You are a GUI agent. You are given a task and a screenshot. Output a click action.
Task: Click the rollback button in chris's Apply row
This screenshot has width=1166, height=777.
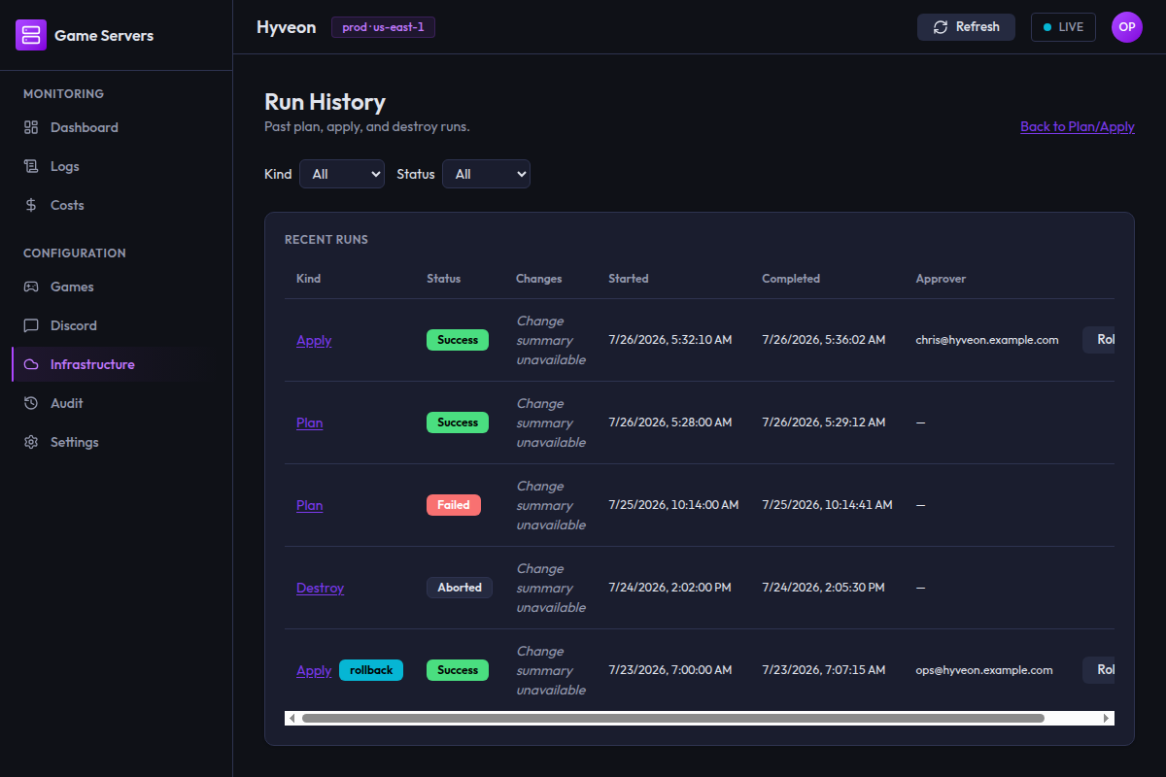[x=1099, y=340]
